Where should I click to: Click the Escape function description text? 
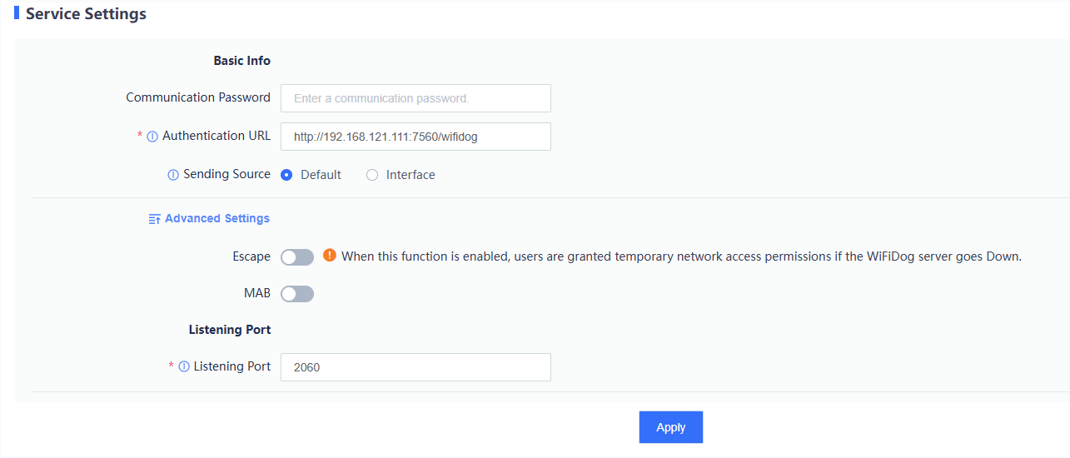point(680,256)
